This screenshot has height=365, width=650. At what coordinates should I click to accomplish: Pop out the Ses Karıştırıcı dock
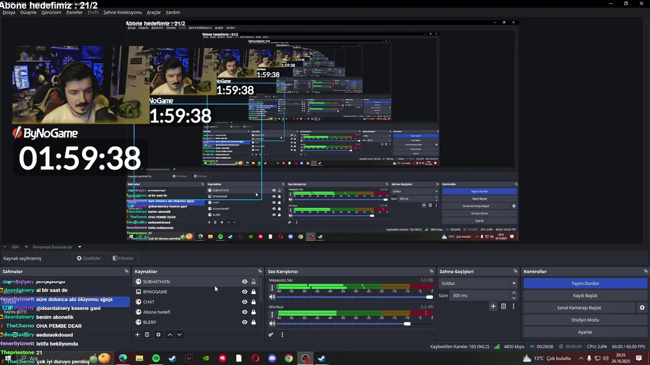point(432,272)
